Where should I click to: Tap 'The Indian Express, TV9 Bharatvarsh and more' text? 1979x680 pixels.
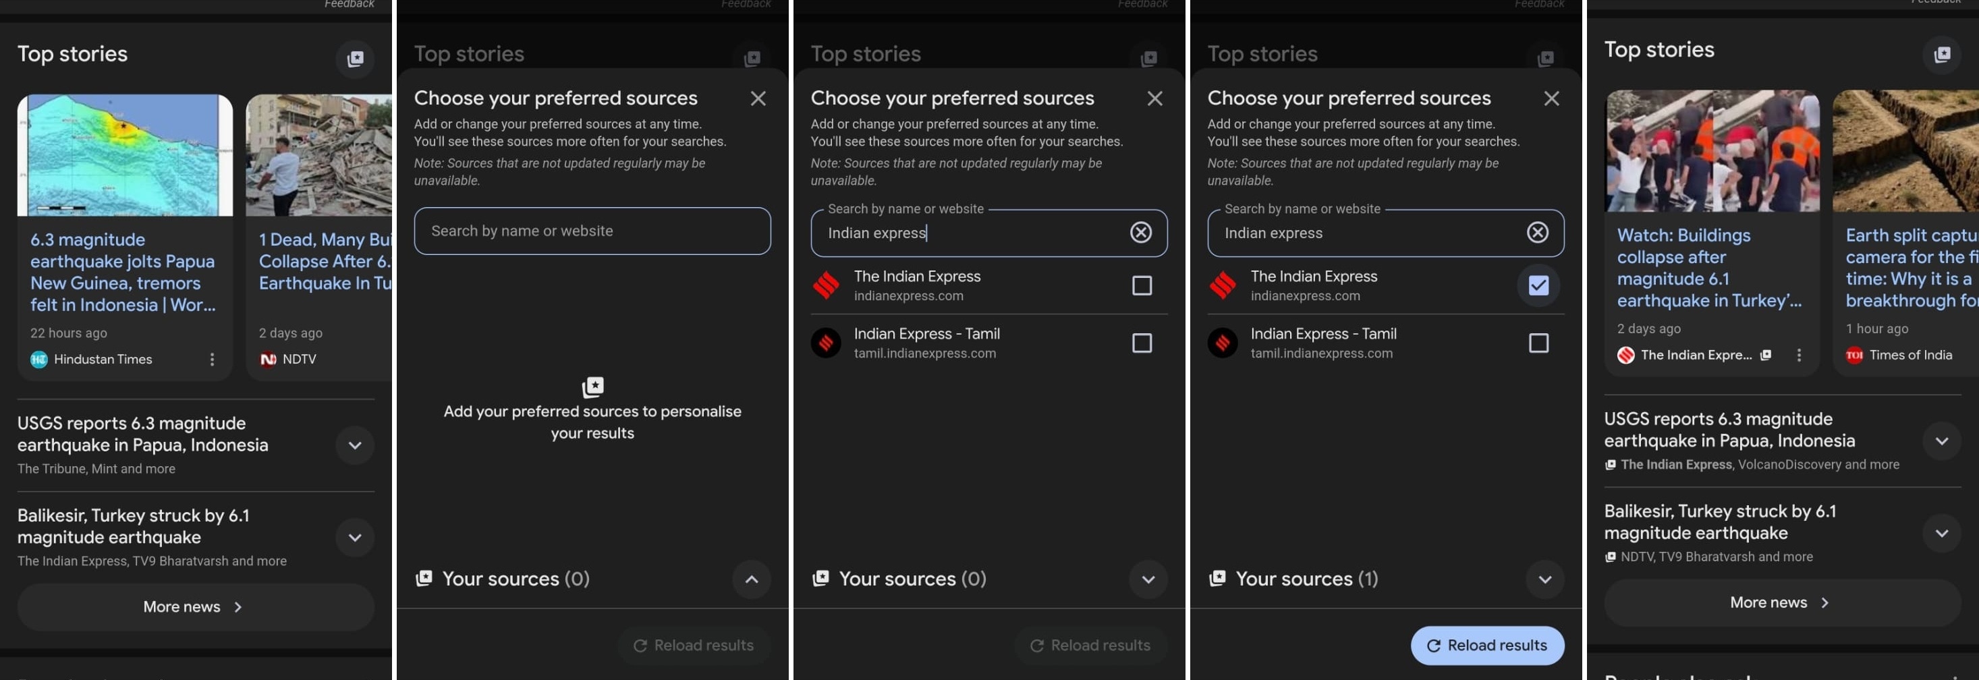tap(152, 561)
